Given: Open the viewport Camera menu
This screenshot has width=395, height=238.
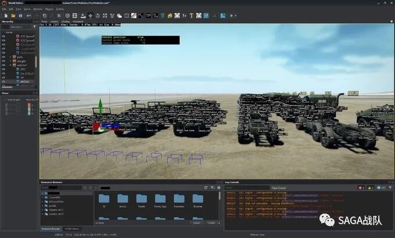Looking at the screenshot, I should [54, 21].
